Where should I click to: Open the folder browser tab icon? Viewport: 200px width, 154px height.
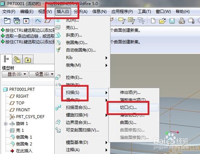17,59
